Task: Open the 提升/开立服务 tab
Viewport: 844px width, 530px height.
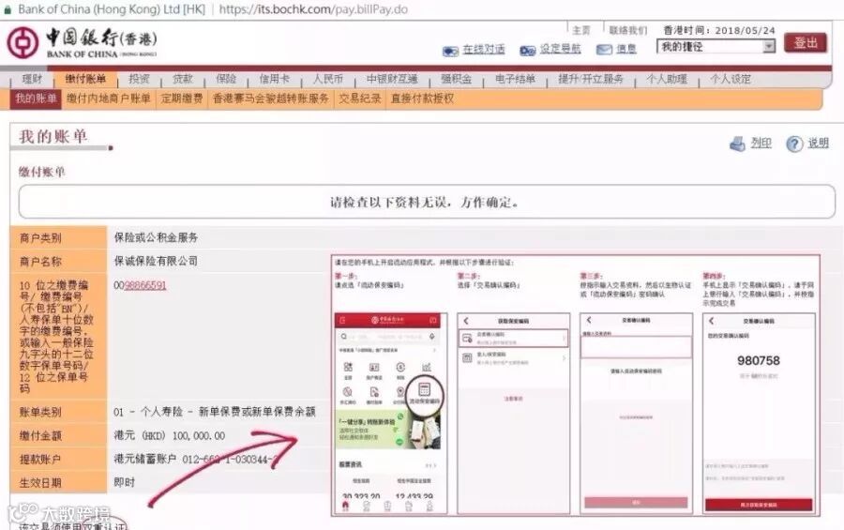Action: point(591,79)
